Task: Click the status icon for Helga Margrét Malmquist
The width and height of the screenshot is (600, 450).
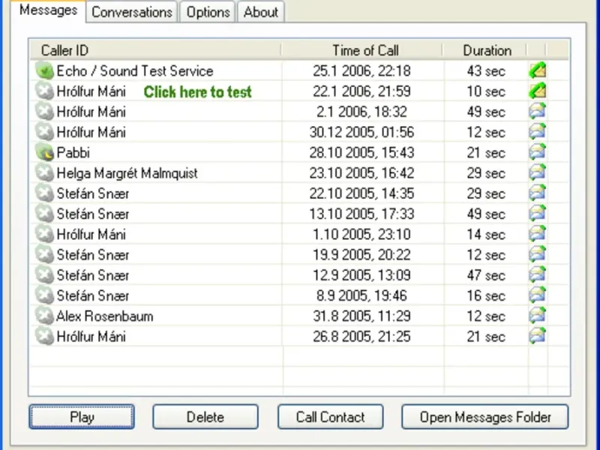Action: pos(44,173)
